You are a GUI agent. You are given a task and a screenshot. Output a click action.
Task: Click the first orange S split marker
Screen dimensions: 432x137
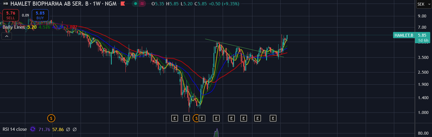(x=51, y=118)
